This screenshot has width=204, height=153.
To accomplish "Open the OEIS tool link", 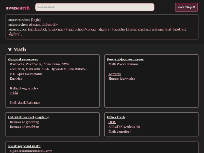I will click(112, 122).
